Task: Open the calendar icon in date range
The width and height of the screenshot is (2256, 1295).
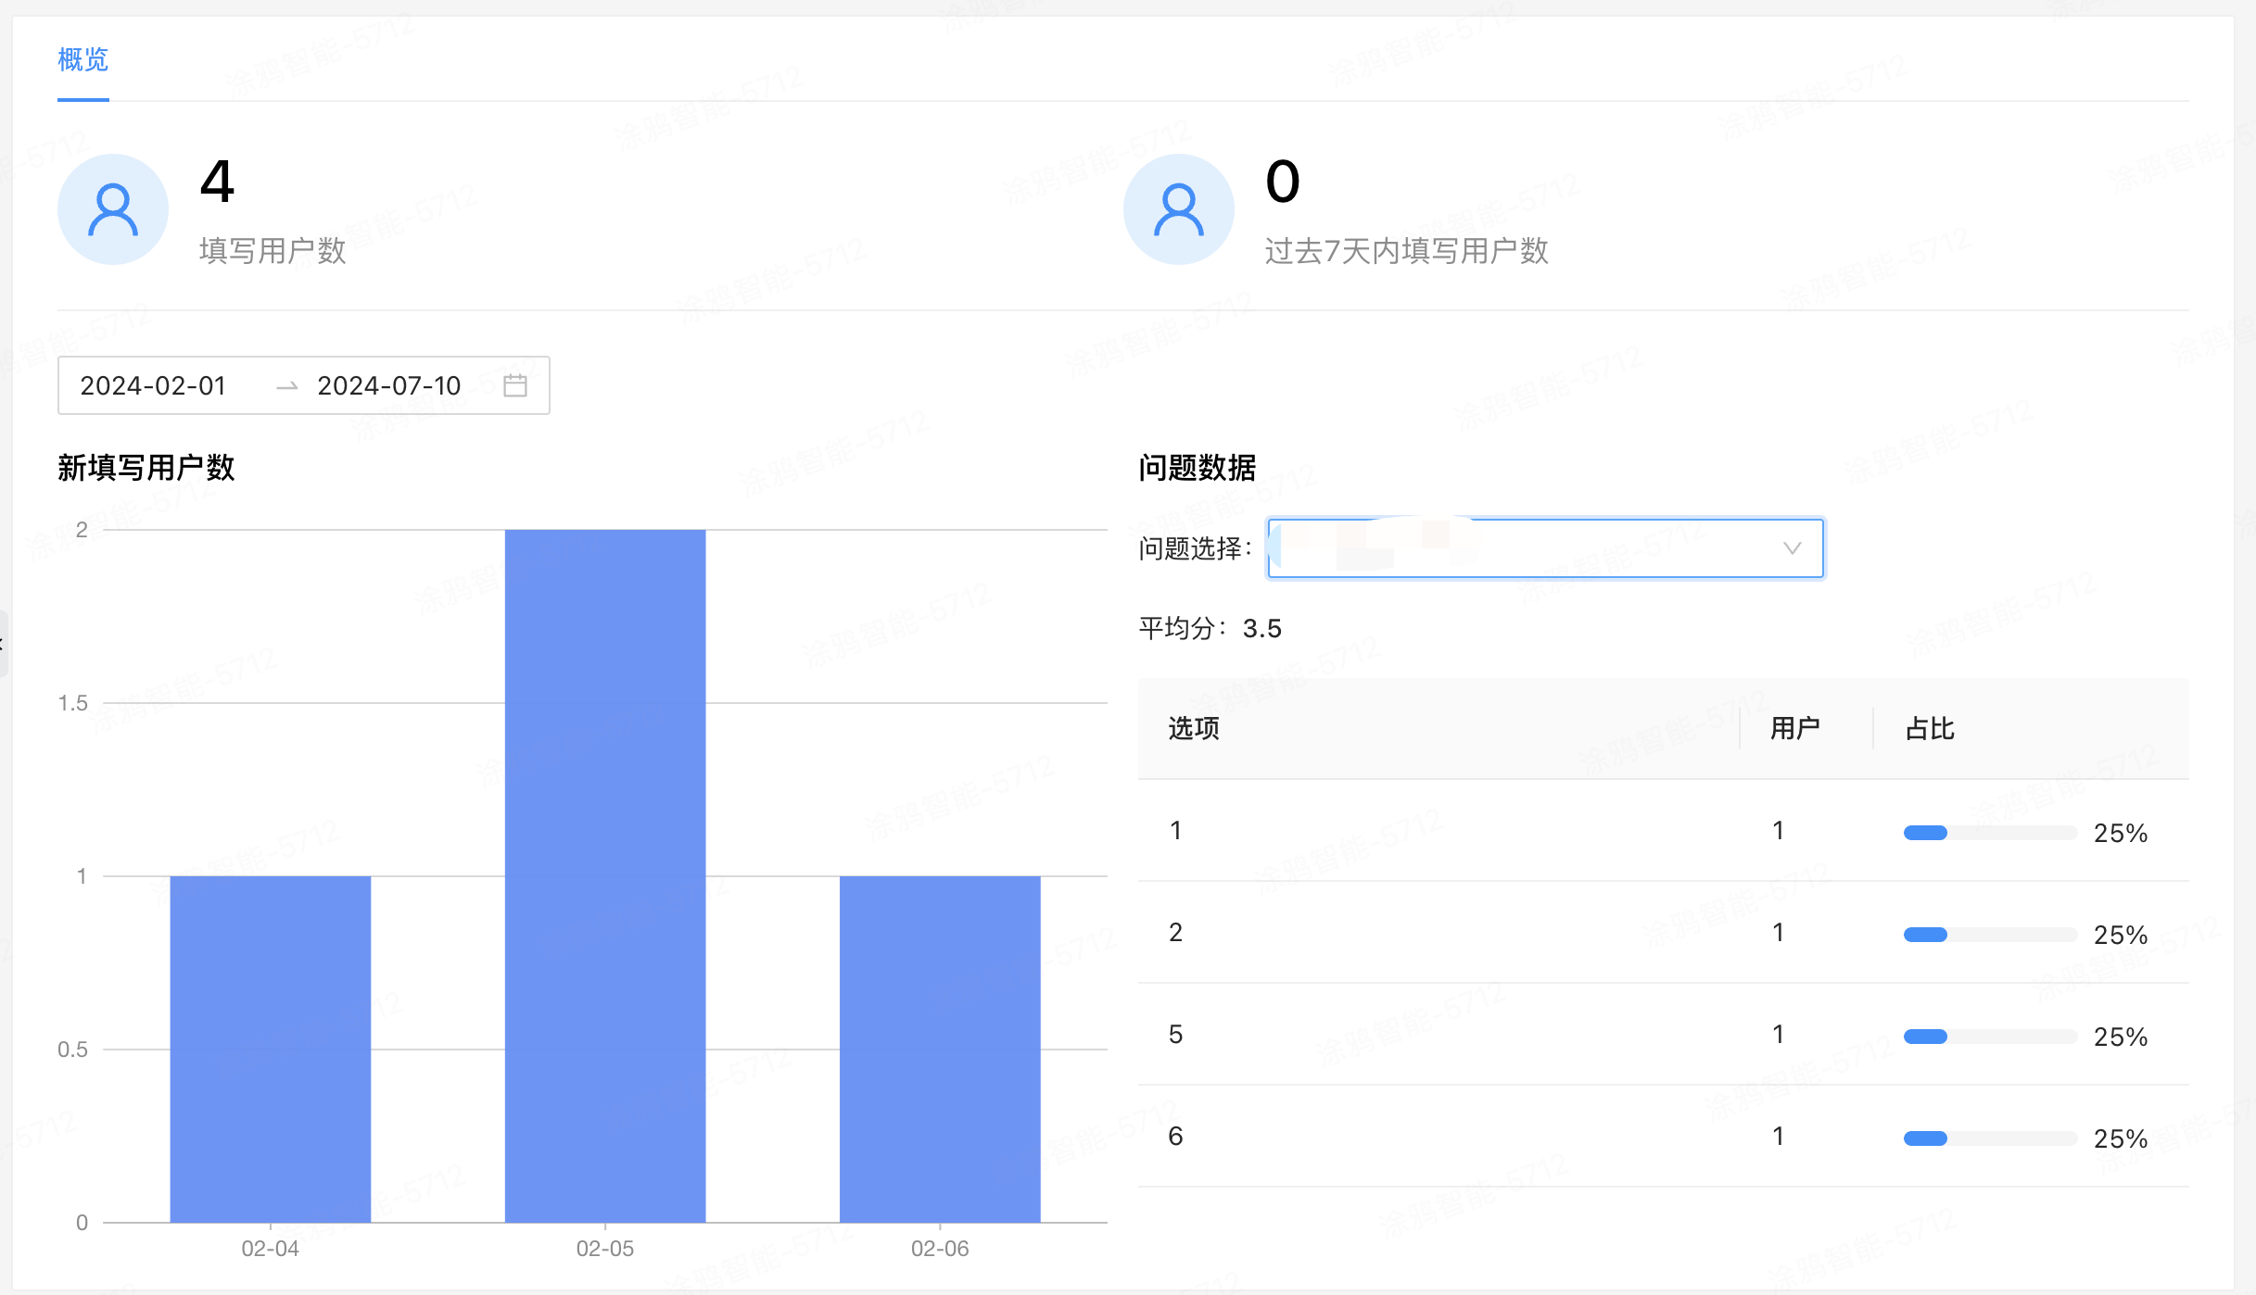Action: 515,385
